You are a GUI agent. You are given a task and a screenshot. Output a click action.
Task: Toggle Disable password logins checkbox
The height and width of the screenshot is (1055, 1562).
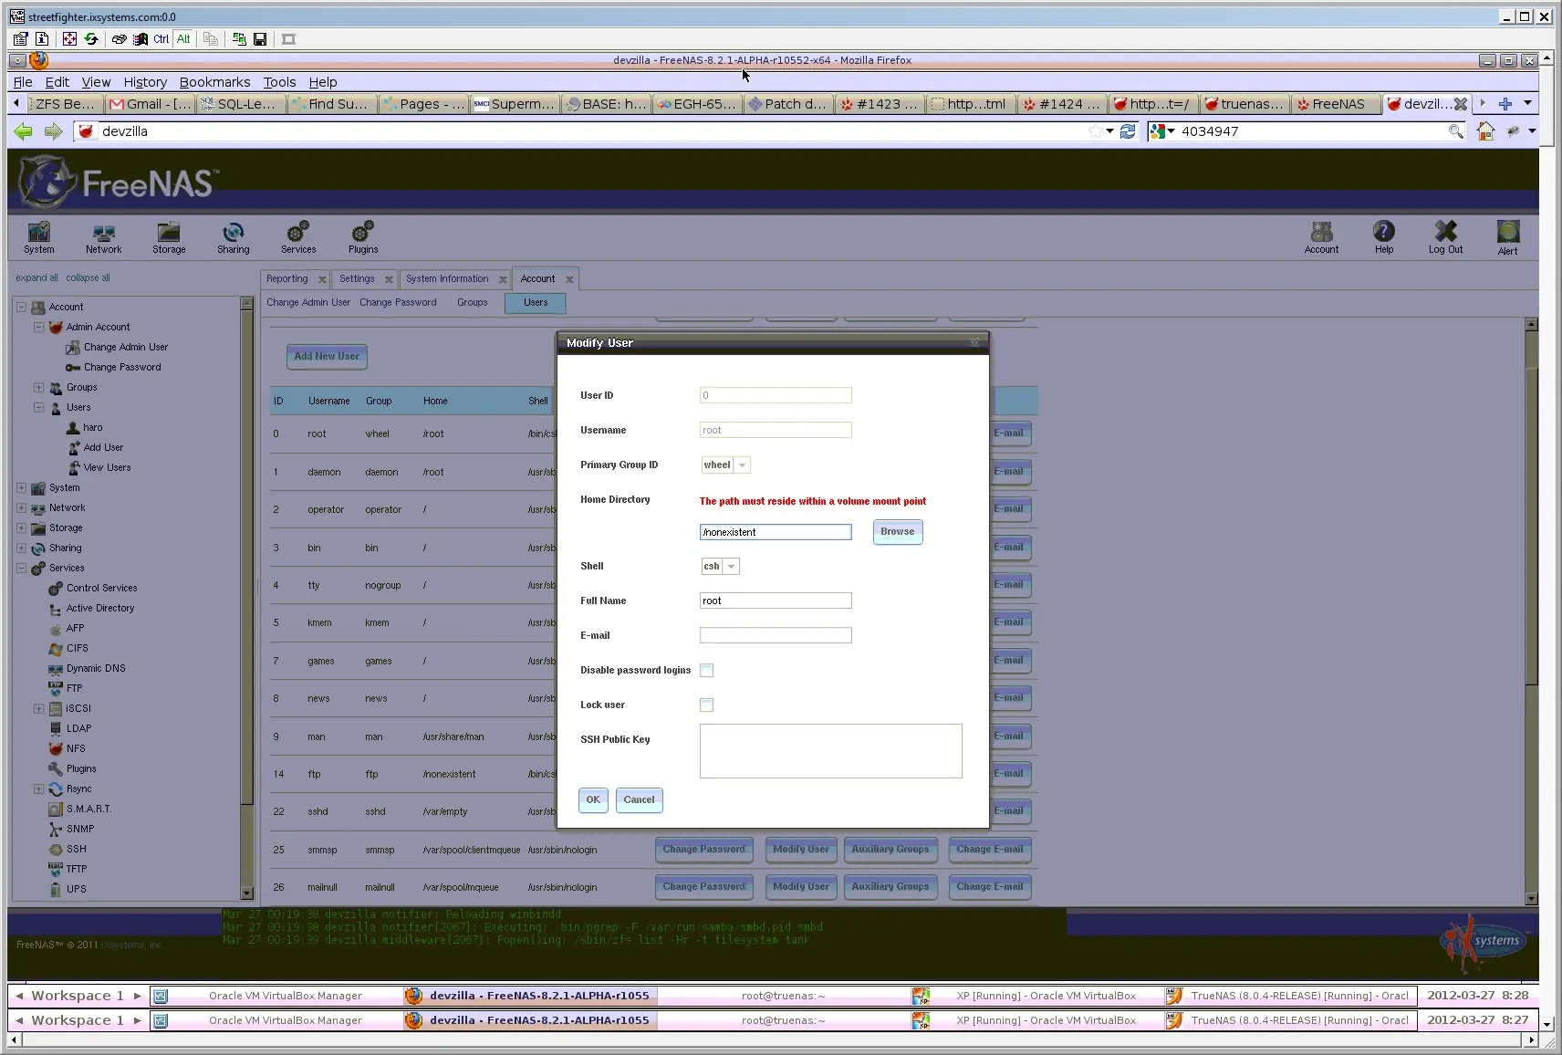coord(706,670)
